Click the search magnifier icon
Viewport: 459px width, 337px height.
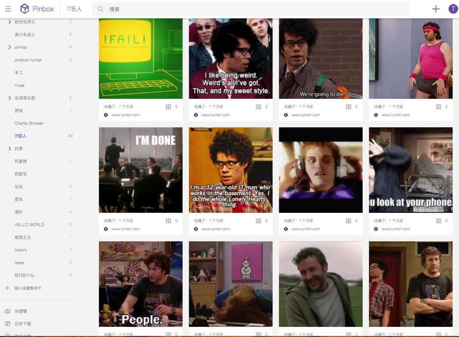[x=101, y=9]
